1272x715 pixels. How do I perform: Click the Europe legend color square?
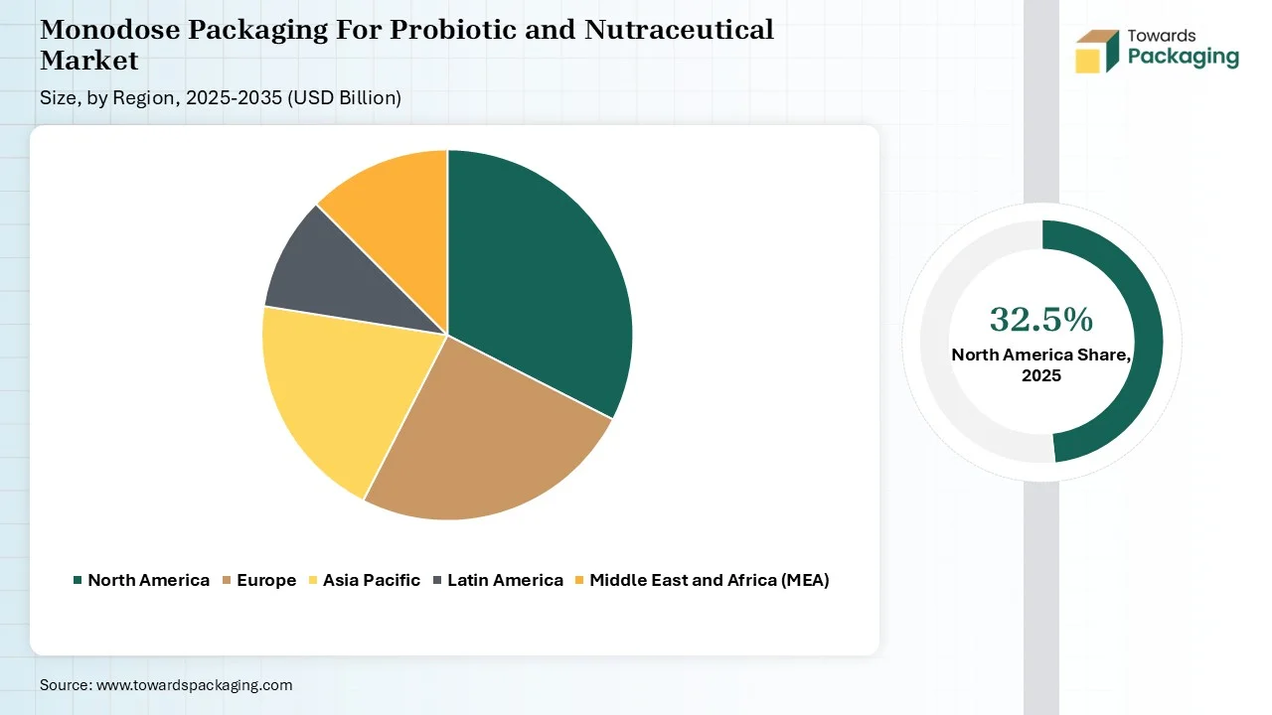tap(228, 580)
